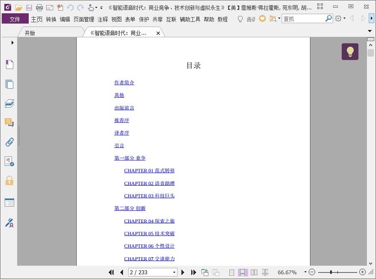Click the magnifier search icon in find box
The height and width of the screenshot is (279, 376).
[328, 18]
